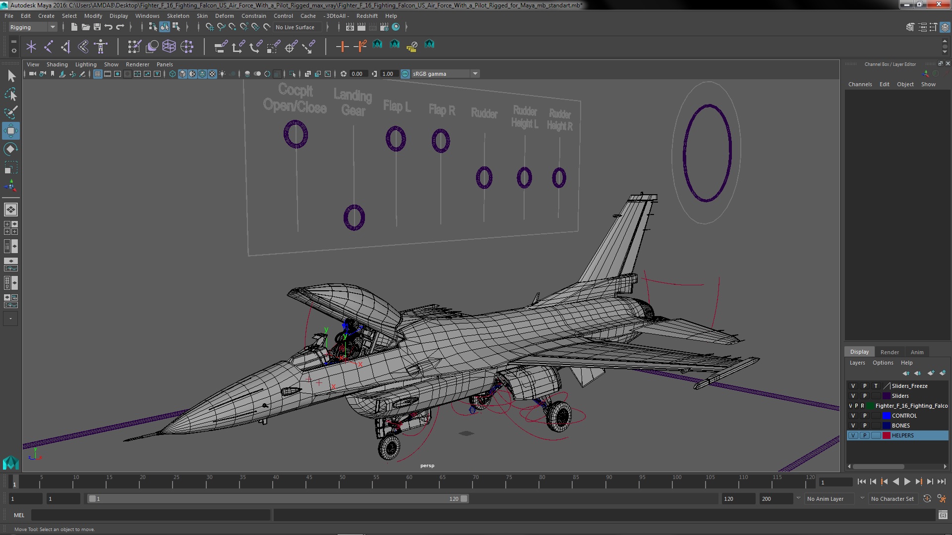Image resolution: width=952 pixels, height=535 pixels.
Task: Select the arrow Select tool
Action: pyautogui.click(x=11, y=76)
